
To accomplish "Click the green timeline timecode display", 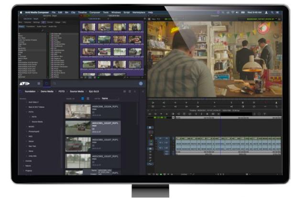I will tap(159, 118).
